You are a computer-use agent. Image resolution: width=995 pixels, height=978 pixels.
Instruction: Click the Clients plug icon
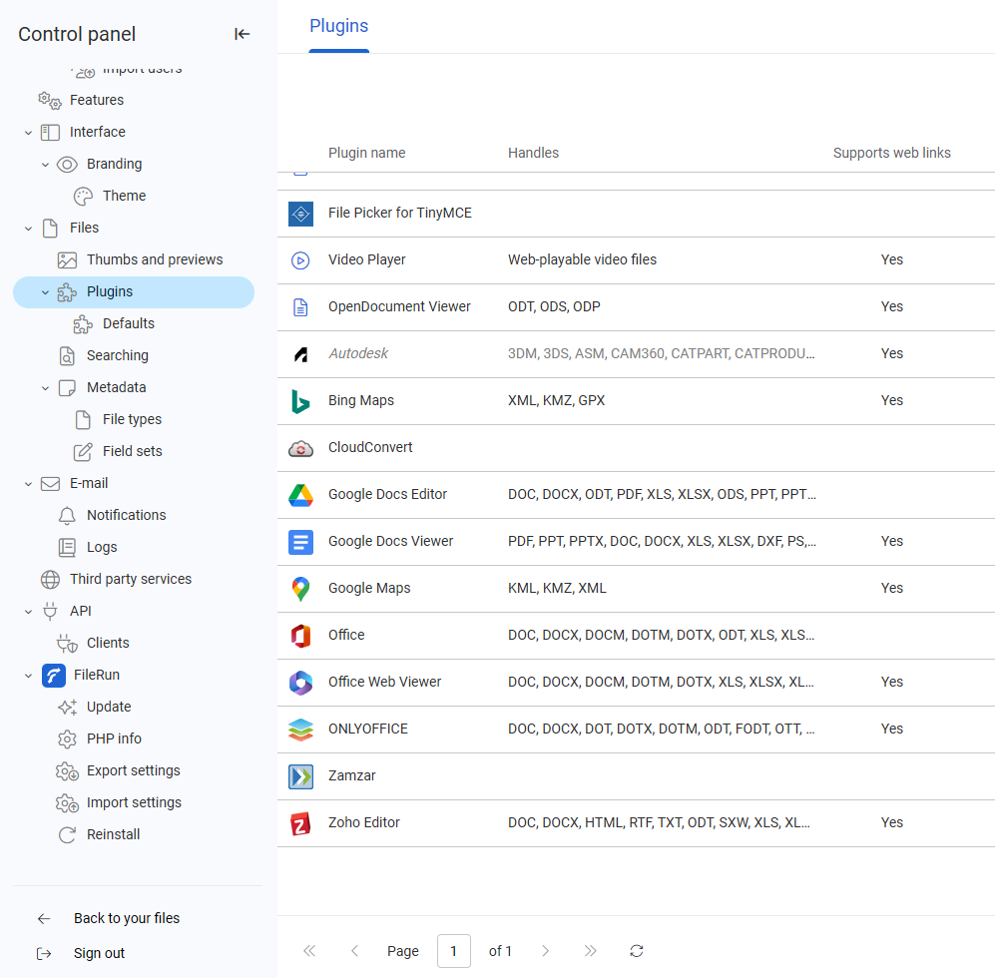click(67, 643)
